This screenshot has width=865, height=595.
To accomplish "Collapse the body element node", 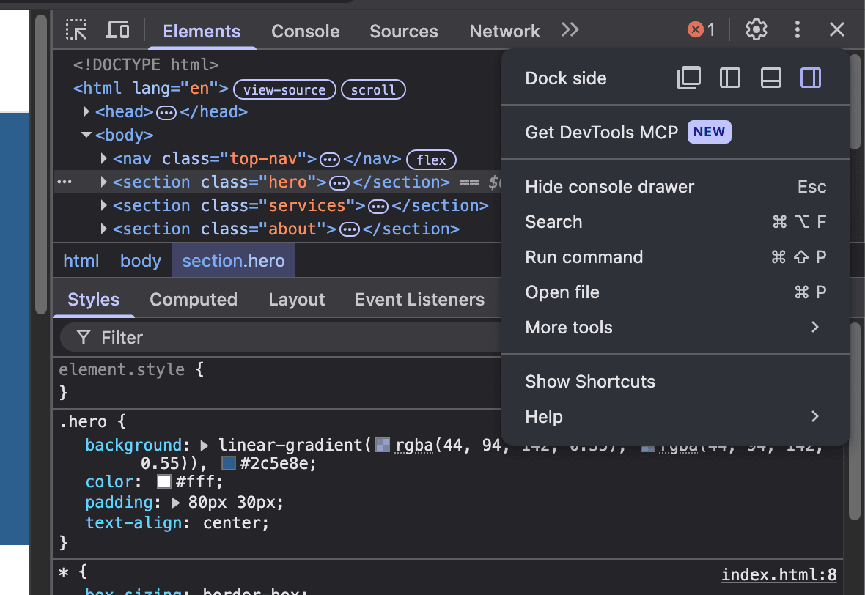I will tap(86, 135).
